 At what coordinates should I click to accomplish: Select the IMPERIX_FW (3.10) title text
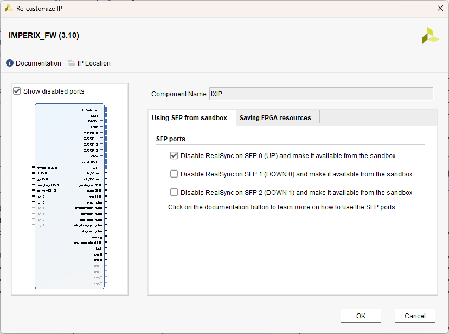click(44, 35)
